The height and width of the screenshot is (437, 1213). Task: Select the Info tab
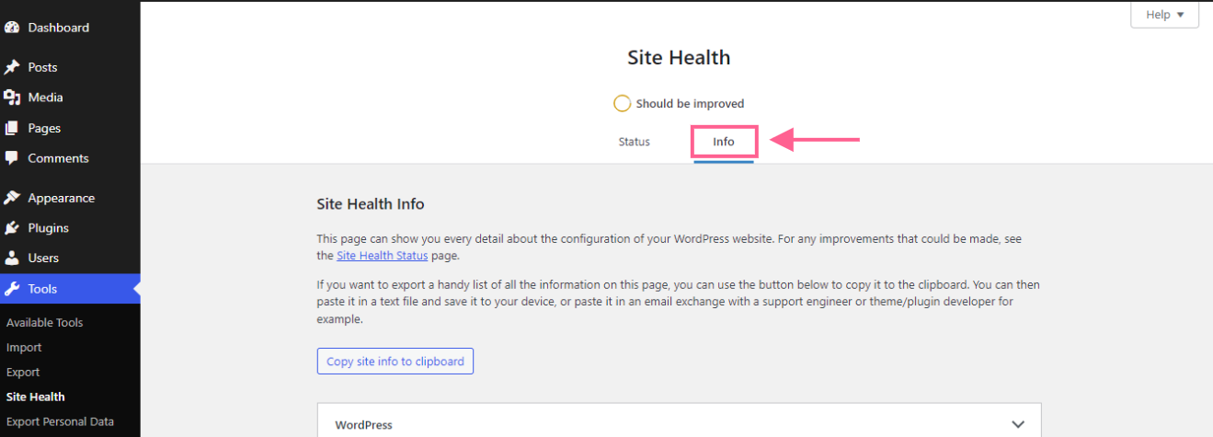(x=724, y=142)
